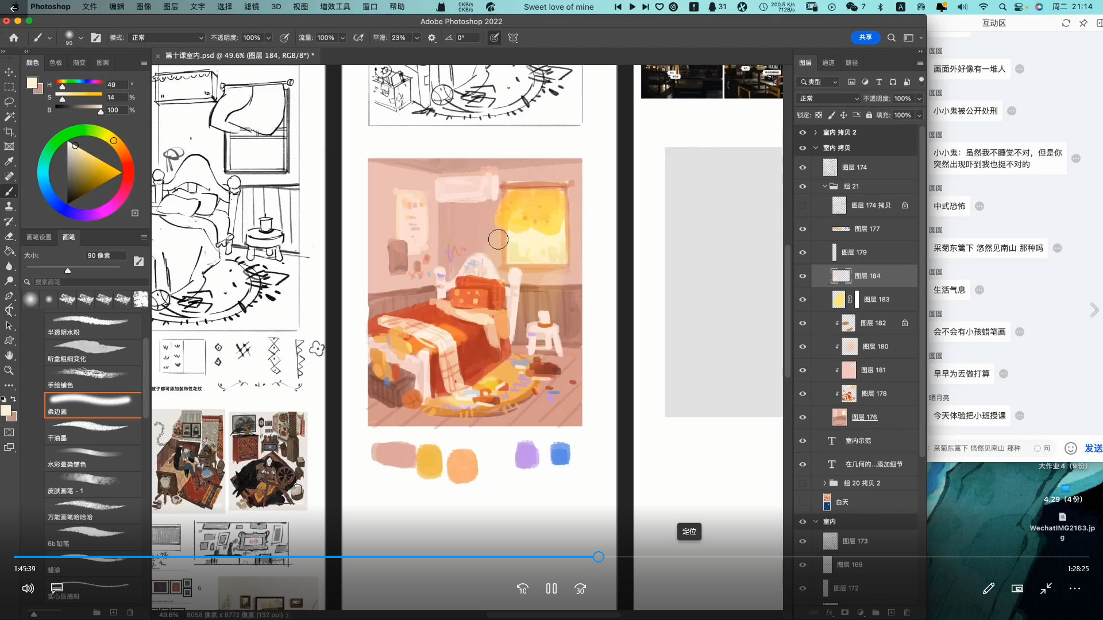Show hidden layer 白天

[x=803, y=502]
